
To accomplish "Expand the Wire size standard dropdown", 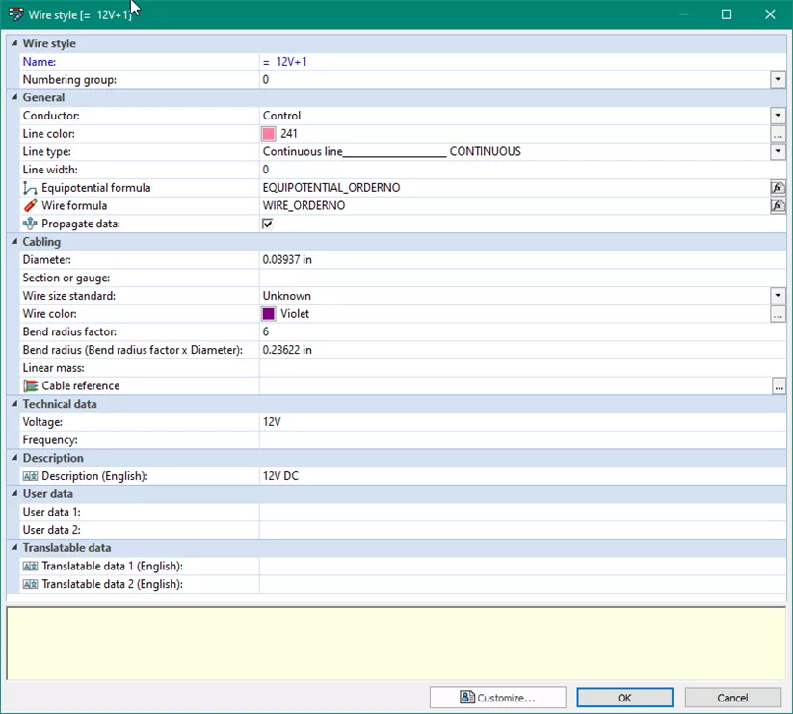I will (x=778, y=296).
